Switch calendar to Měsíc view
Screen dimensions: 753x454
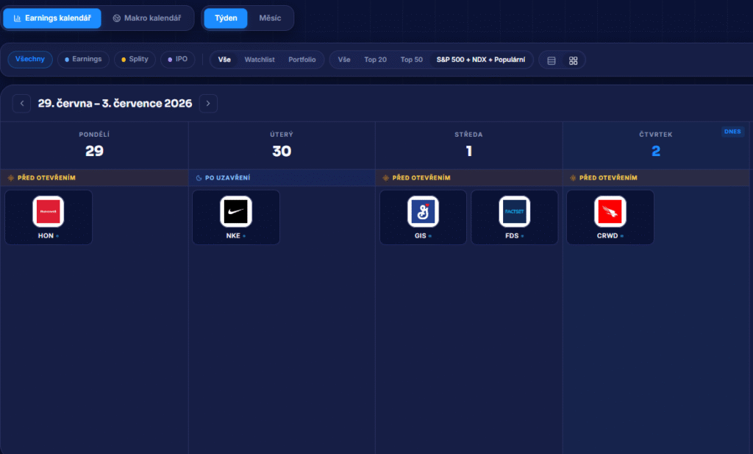point(270,18)
